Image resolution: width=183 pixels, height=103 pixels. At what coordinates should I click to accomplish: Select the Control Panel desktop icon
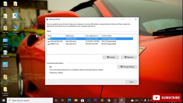pos(5,43)
